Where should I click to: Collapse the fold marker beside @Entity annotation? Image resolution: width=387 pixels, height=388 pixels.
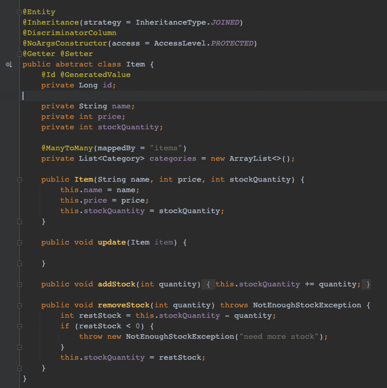pos(19,12)
